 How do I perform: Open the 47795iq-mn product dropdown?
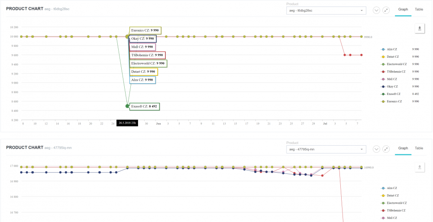click(x=326, y=149)
